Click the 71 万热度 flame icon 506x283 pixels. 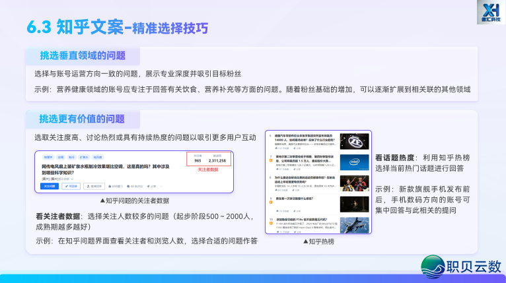277,232
